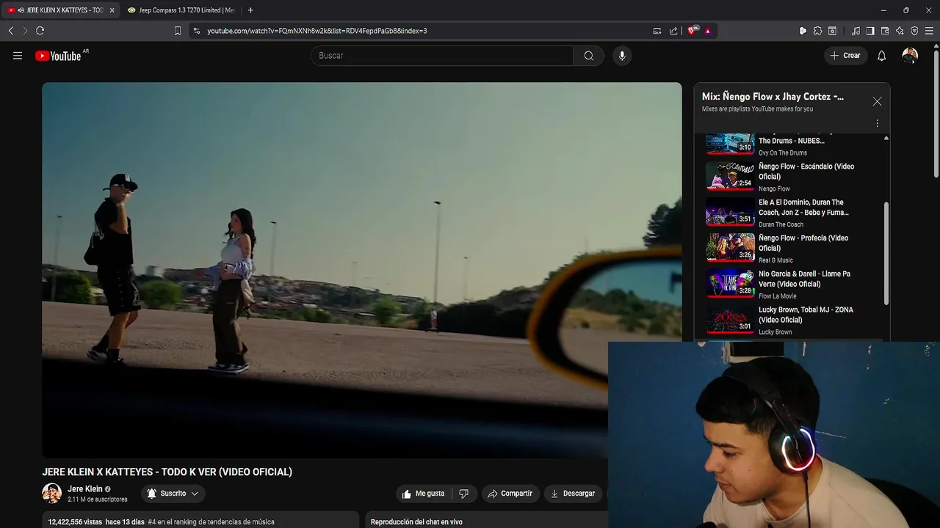The width and height of the screenshot is (940, 528).
Task: Click the install/cast icon in address bar
Action: (x=657, y=31)
